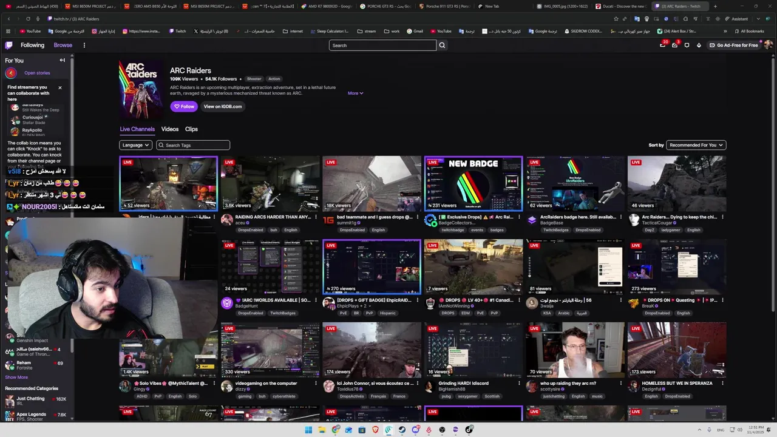Click Open stories link
Screen dimensions: 777x437
pos(37,73)
